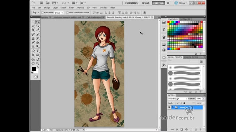Open the File menu
236x132 pixels.
(33, 8)
